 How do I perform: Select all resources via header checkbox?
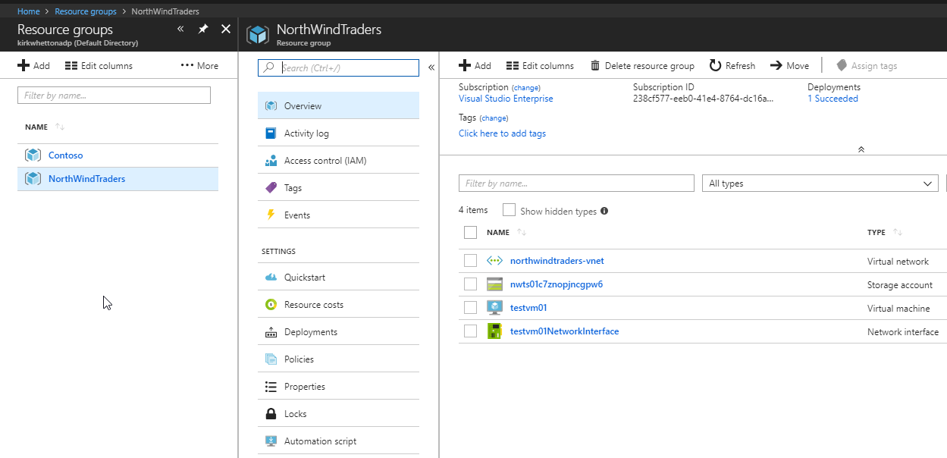[x=470, y=232]
